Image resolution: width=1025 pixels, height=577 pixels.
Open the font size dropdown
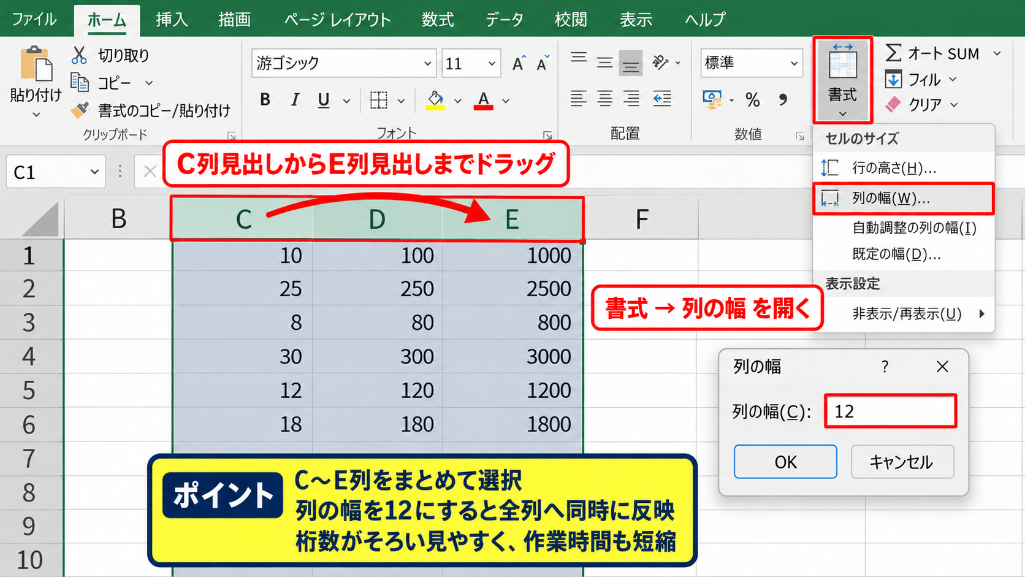point(492,63)
